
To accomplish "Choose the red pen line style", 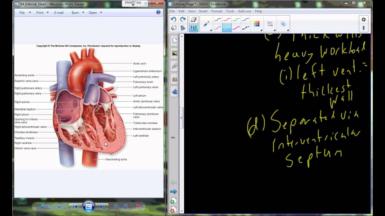I will [x=227, y=20].
